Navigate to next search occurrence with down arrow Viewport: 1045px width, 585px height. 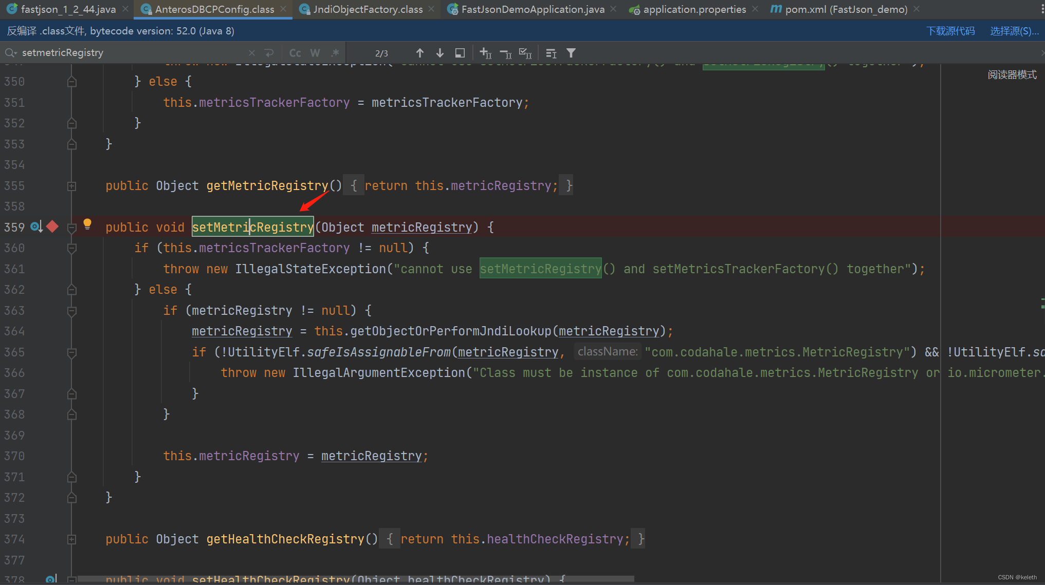(x=439, y=52)
